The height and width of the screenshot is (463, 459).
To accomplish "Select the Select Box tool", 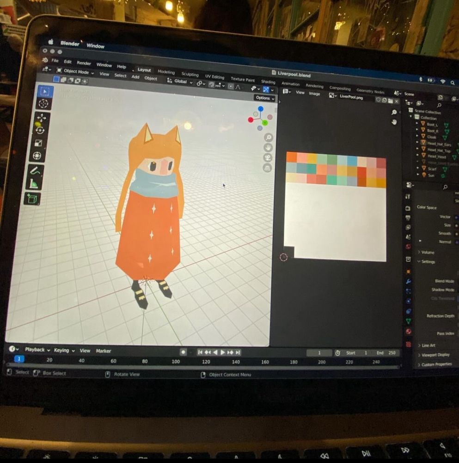I will 44,91.
